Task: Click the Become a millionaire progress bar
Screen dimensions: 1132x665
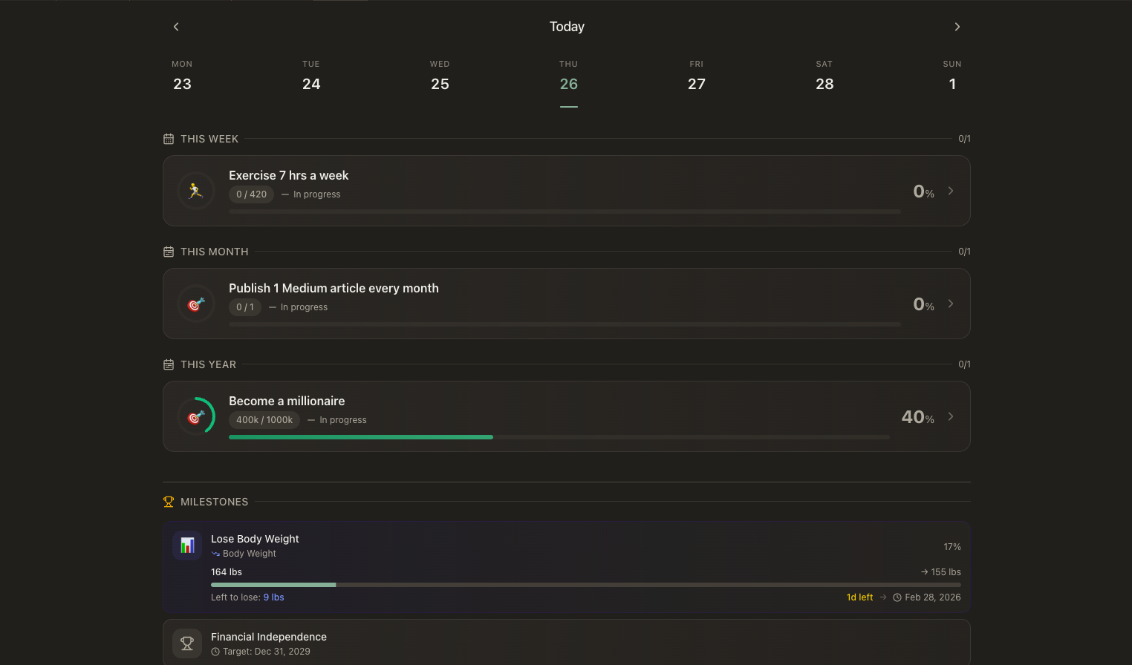Action: pyautogui.click(x=559, y=437)
